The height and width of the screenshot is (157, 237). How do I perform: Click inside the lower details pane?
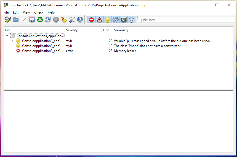(x=119, y=122)
